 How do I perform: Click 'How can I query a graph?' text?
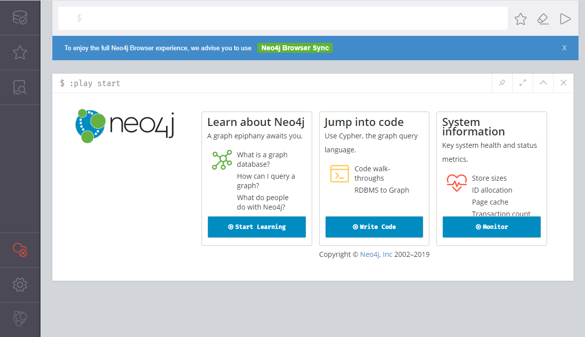pyautogui.click(x=266, y=181)
